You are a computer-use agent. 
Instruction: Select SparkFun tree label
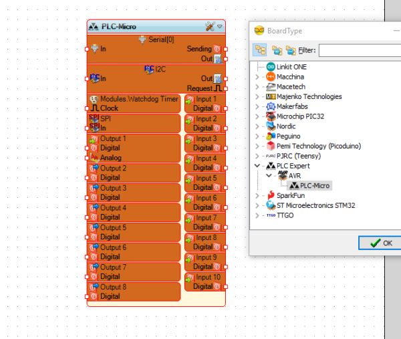tap(291, 196)
